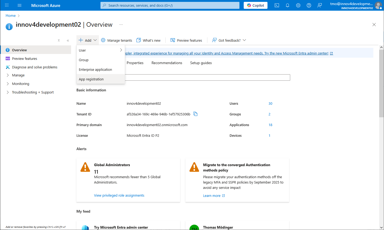Open the Got feedback dropdown
384x230 pixels.
pyautogui.click(x=229, y=40)
